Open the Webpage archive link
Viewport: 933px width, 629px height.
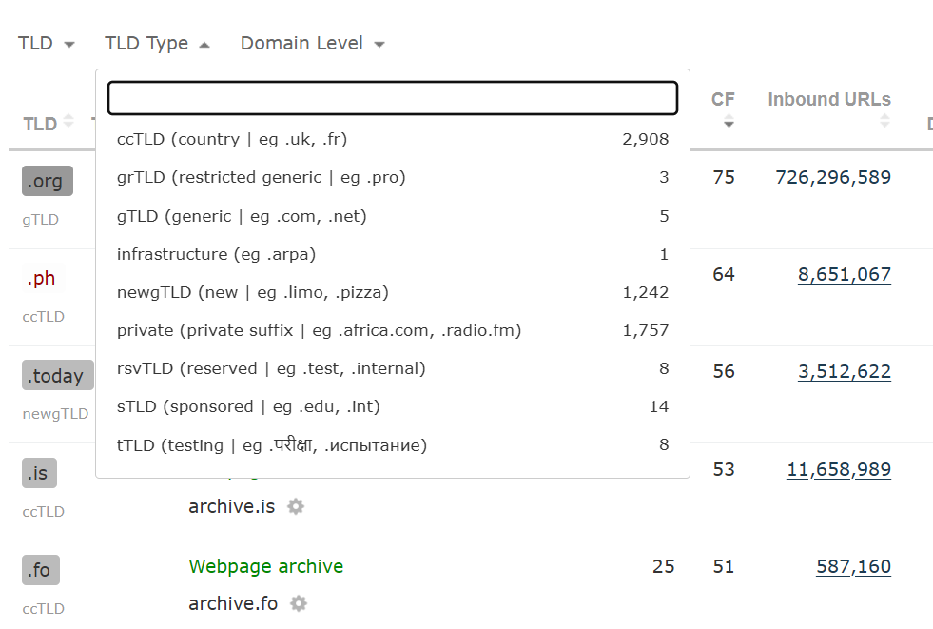click(265, 567)
